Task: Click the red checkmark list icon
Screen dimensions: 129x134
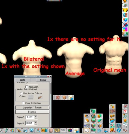Action: point(125,106)
